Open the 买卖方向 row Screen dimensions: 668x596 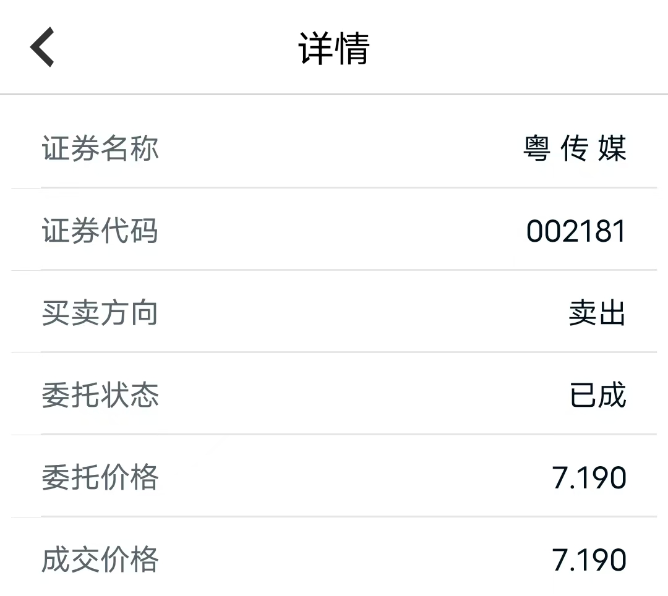[334, 311]
